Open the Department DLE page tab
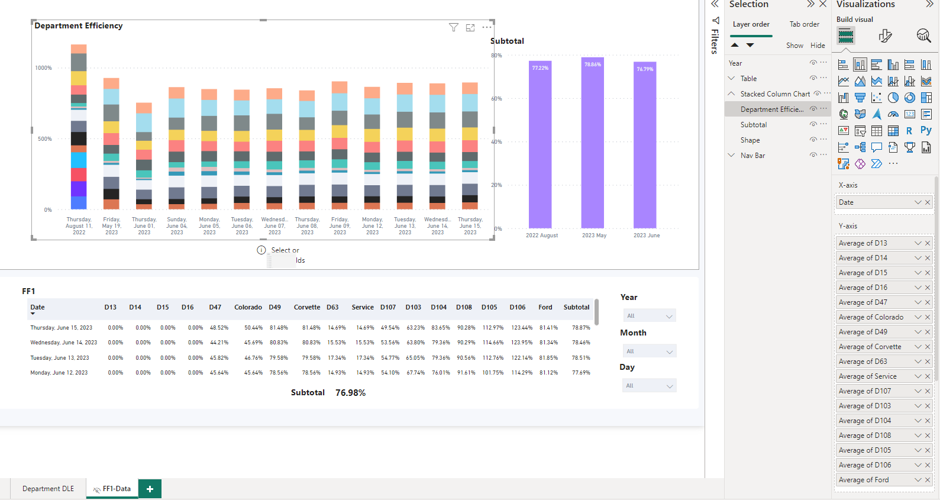This screenshot has height=500, width=940. 49,489
